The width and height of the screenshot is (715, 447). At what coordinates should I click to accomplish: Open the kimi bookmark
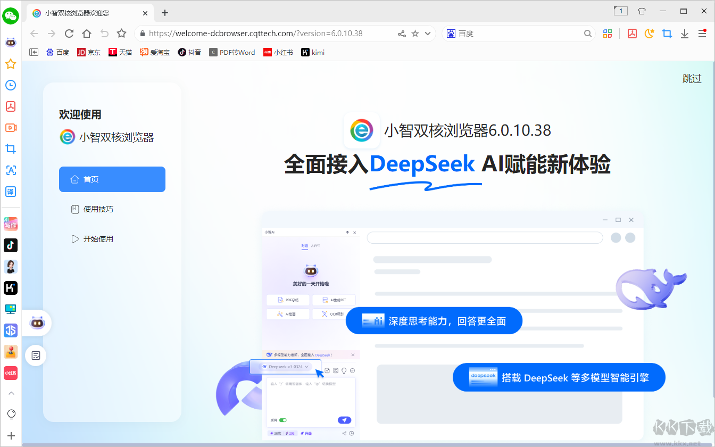click(313, 52)
